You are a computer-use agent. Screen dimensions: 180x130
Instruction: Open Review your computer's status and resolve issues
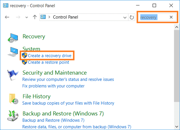[68, 80]
